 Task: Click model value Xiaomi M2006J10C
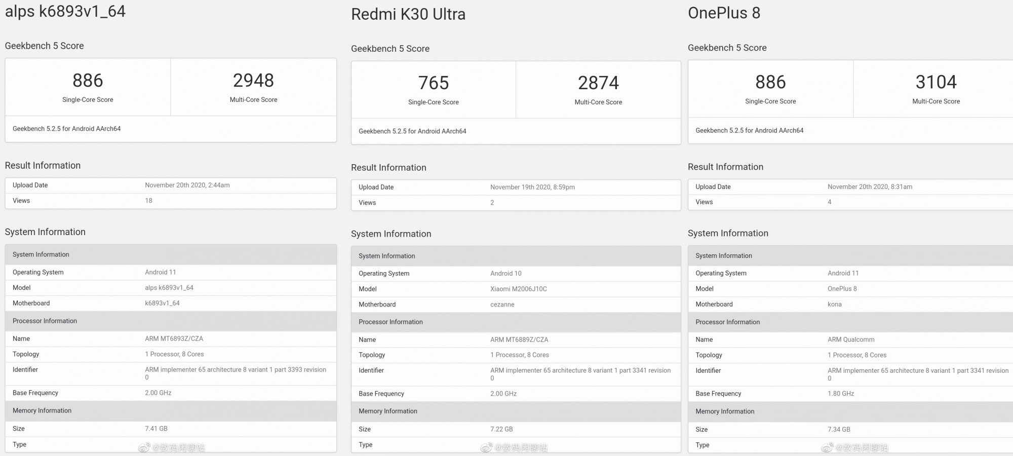click(x=518, y=289)
